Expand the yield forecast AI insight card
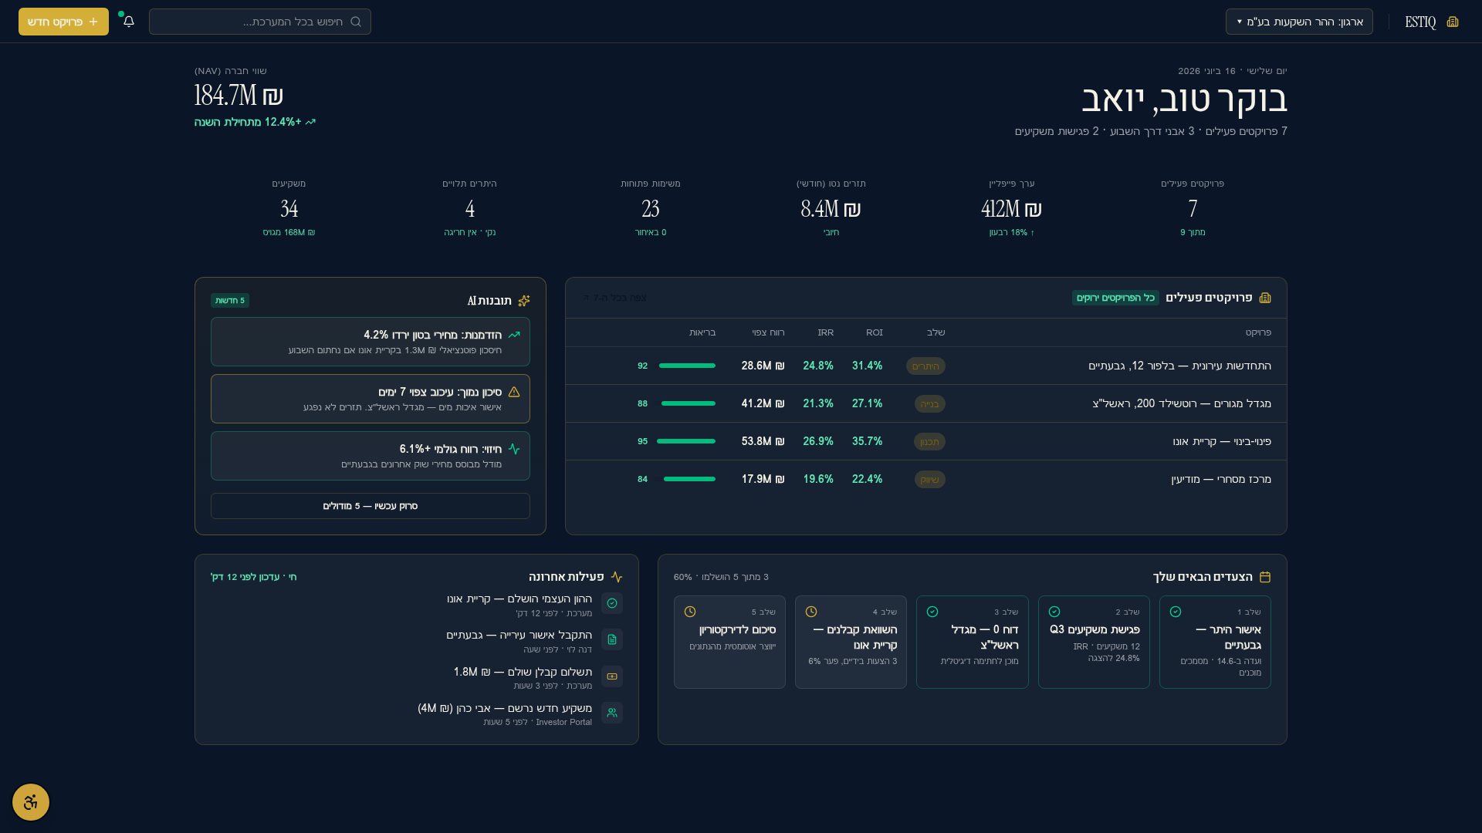The image size is (1482, 833). coord(370,456)
